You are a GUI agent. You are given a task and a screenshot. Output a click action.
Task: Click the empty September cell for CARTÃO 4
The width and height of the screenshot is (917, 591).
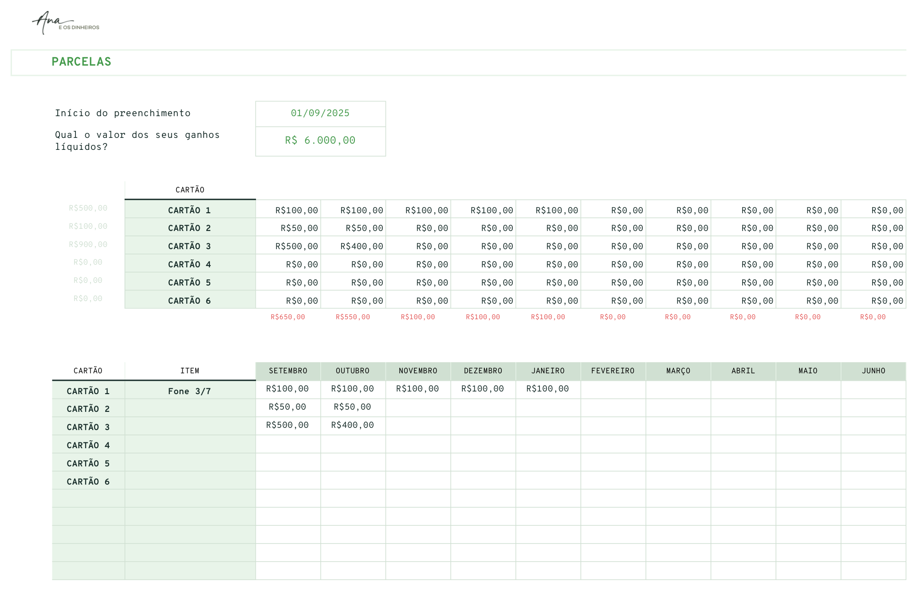tap(288, 444)
